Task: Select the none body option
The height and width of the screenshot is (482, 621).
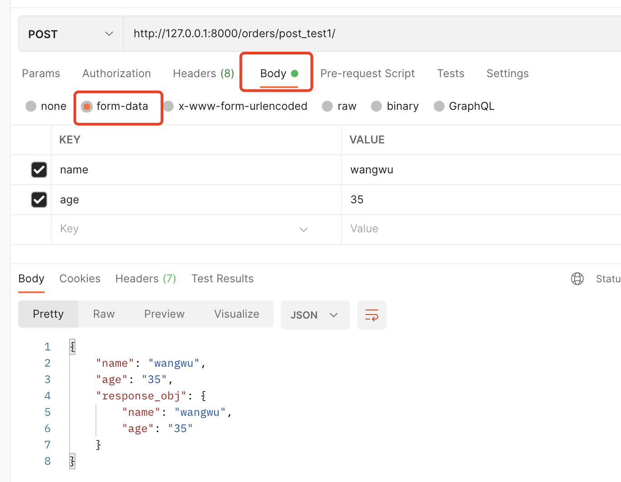Action: pyautogui.click(x=30, y=106)
